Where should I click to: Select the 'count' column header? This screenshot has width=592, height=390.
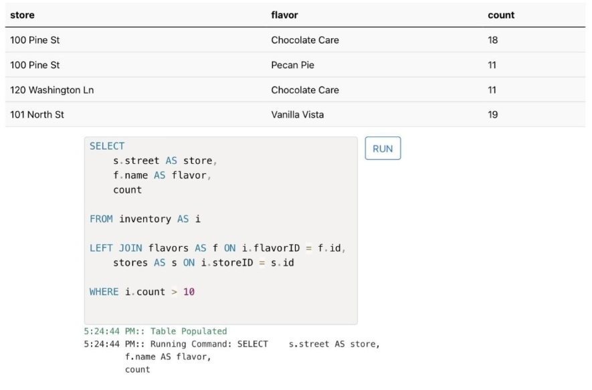point(501,15)
